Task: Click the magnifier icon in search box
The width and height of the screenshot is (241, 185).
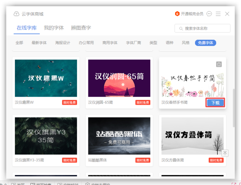Action: coord(180,28)
